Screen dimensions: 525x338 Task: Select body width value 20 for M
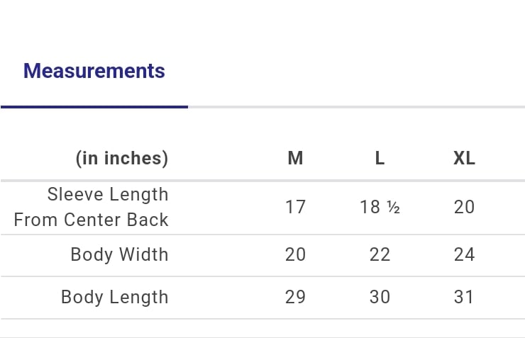[295, 255]
